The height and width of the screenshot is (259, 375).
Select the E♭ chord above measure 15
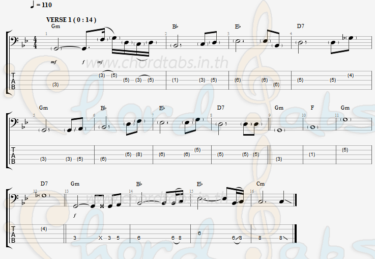coord(199,184)
